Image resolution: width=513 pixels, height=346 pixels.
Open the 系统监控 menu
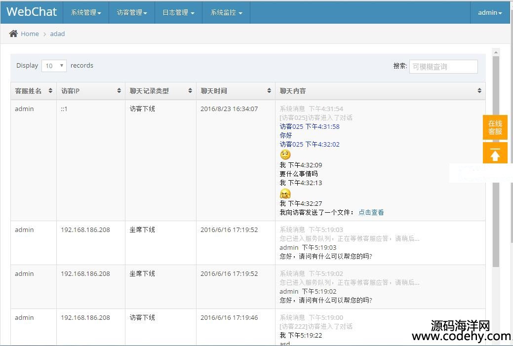226,12
